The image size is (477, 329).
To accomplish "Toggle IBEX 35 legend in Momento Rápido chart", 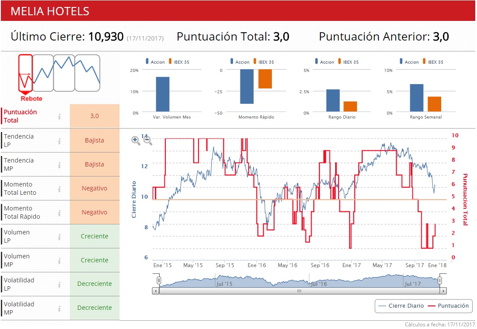I will [x=264, y=62].
